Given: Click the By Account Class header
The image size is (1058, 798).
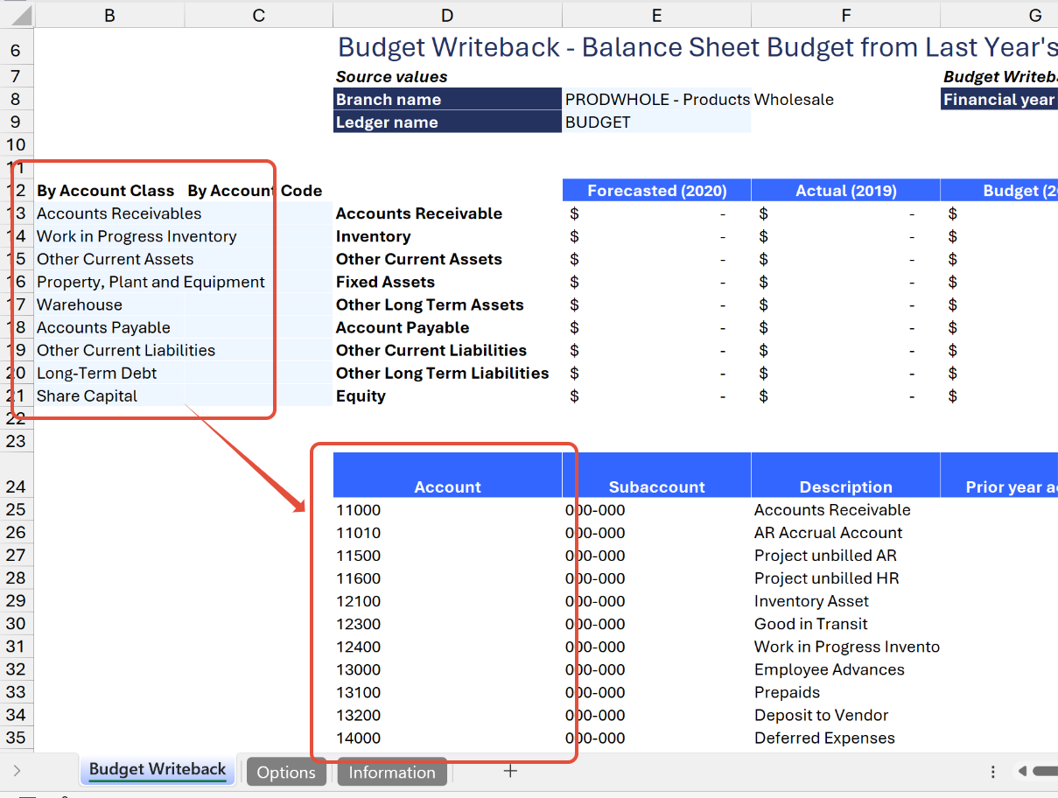Looking at the screenshot, I should point(105,191).
